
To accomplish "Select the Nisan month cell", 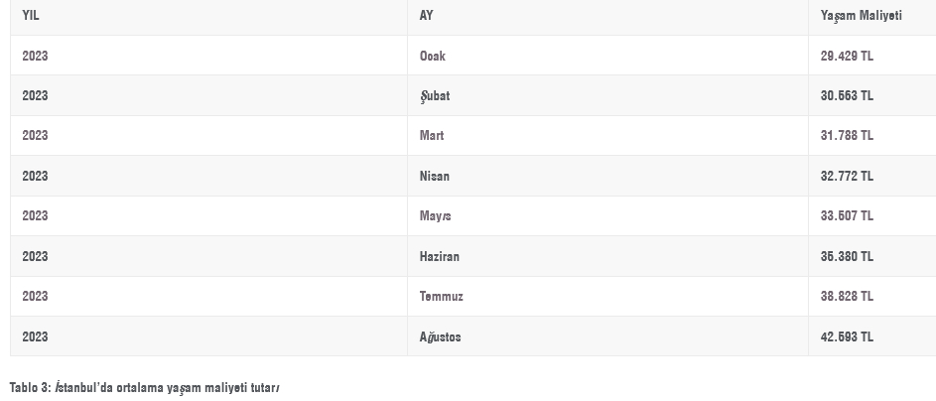I will pos(435,177).
